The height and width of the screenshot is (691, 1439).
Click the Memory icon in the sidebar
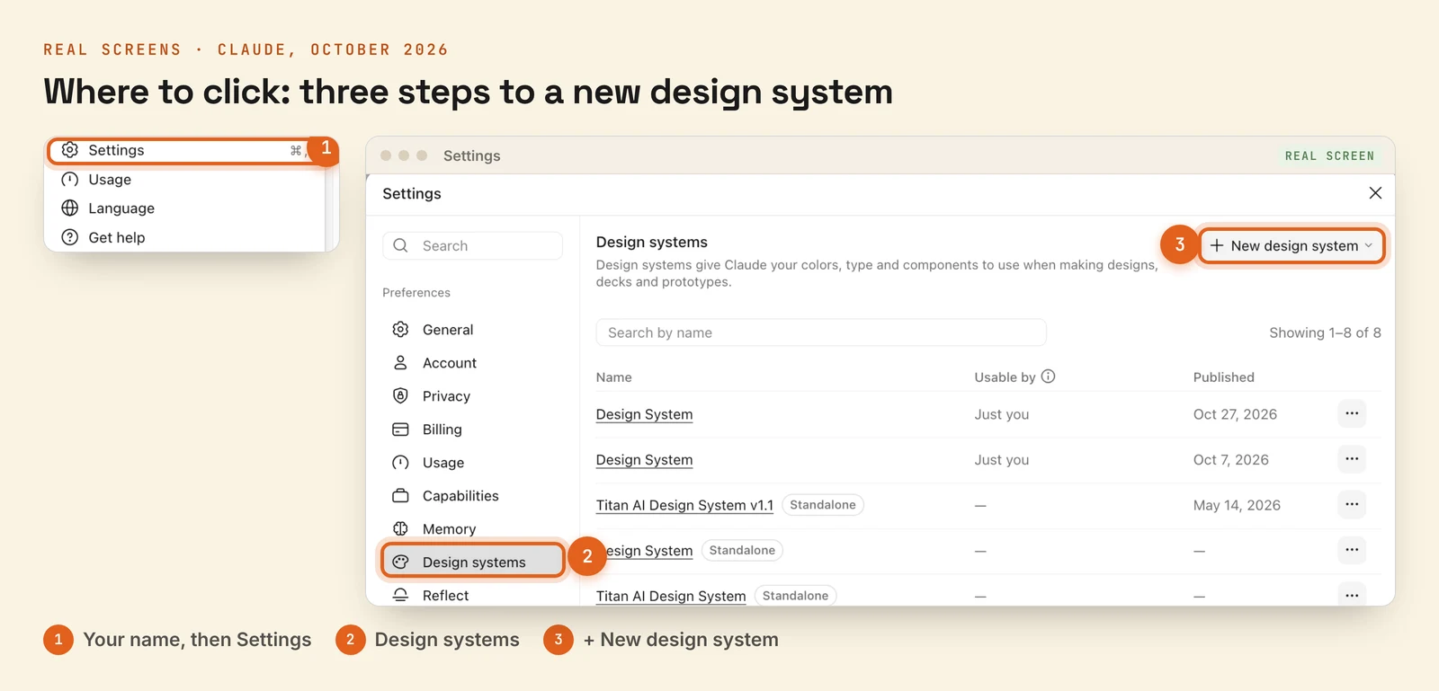(x=401, y=529)
